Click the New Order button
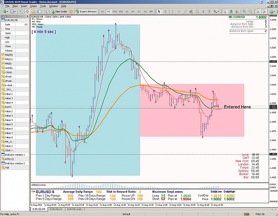Image resolution: width=278 pixels, height=217 pixels. pos(59,12)
